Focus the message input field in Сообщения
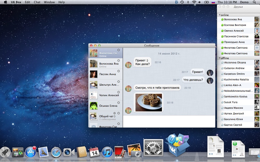This screenshot has width=260, height=162. [169, 121]
